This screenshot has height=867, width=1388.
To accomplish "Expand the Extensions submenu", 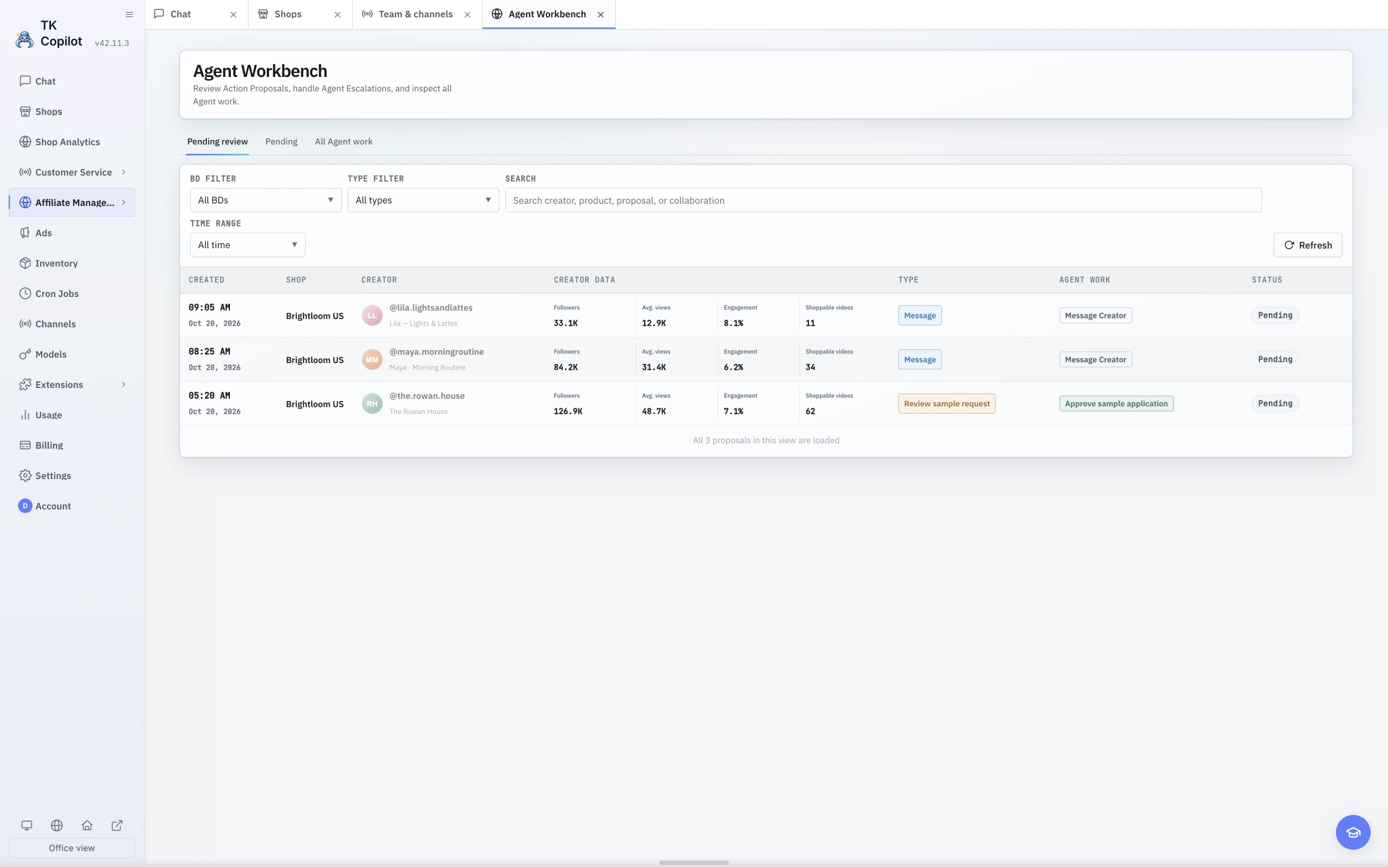I will point(123,384).
